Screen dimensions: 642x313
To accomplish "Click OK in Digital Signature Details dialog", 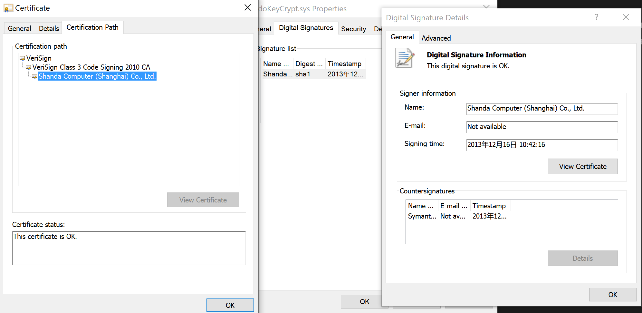I will tap(613, 295).
